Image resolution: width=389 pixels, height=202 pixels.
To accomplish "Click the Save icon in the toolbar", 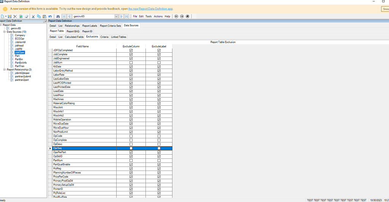I will [9, 16].
